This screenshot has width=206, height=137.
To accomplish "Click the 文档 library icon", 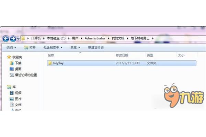I will 12,105.
